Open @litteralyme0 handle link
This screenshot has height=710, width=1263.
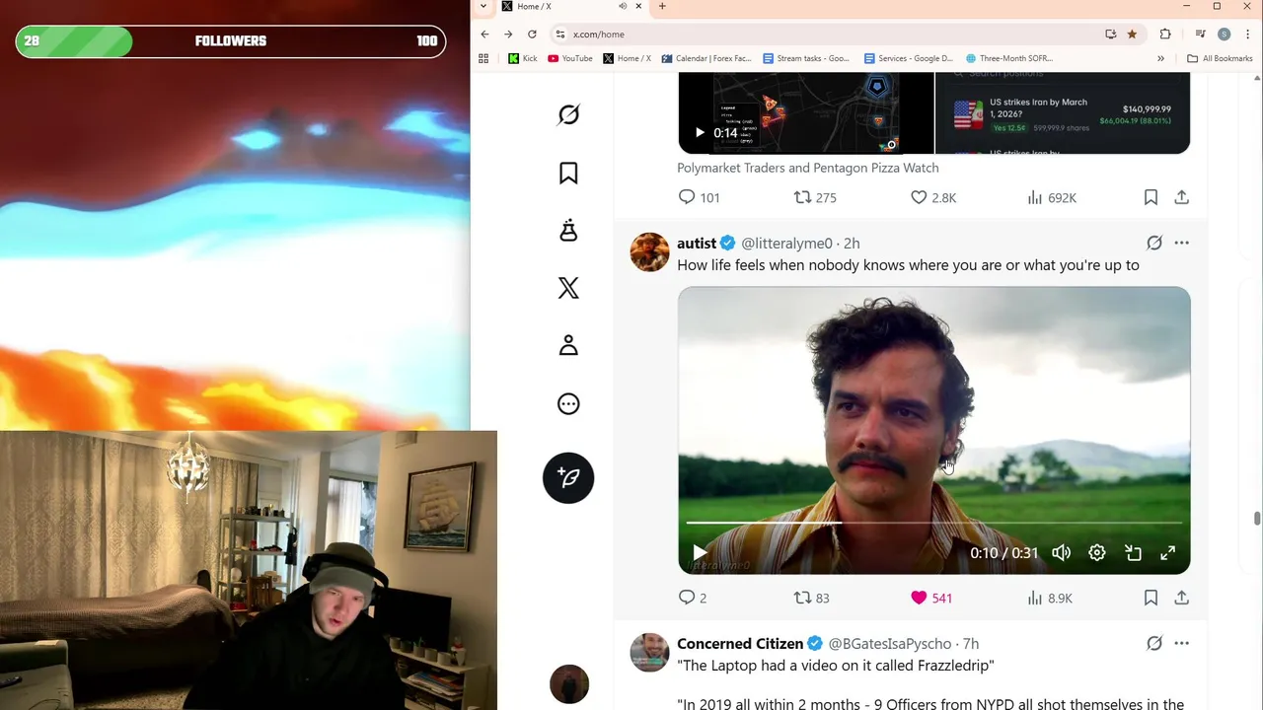786,244
